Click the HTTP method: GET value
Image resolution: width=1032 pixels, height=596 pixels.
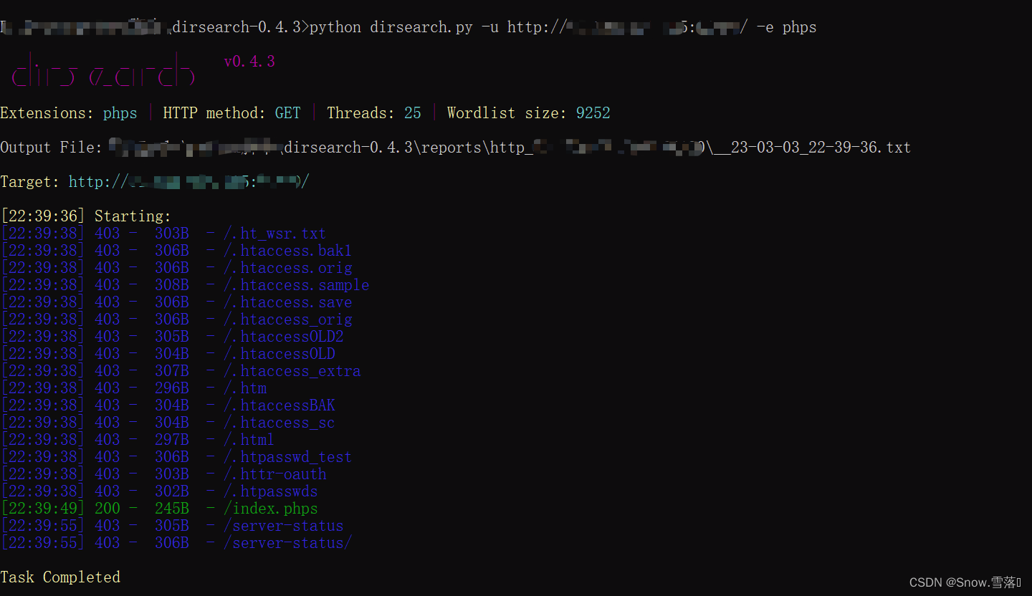coord(288,113)
